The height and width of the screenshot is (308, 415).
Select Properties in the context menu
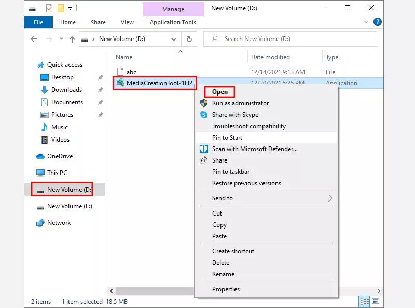[x=226, y=289]
